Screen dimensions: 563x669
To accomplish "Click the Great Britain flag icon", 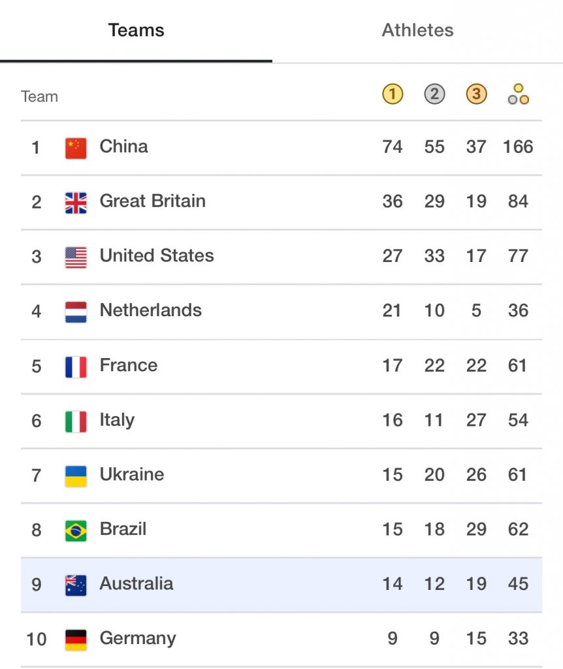I will 76,203.
